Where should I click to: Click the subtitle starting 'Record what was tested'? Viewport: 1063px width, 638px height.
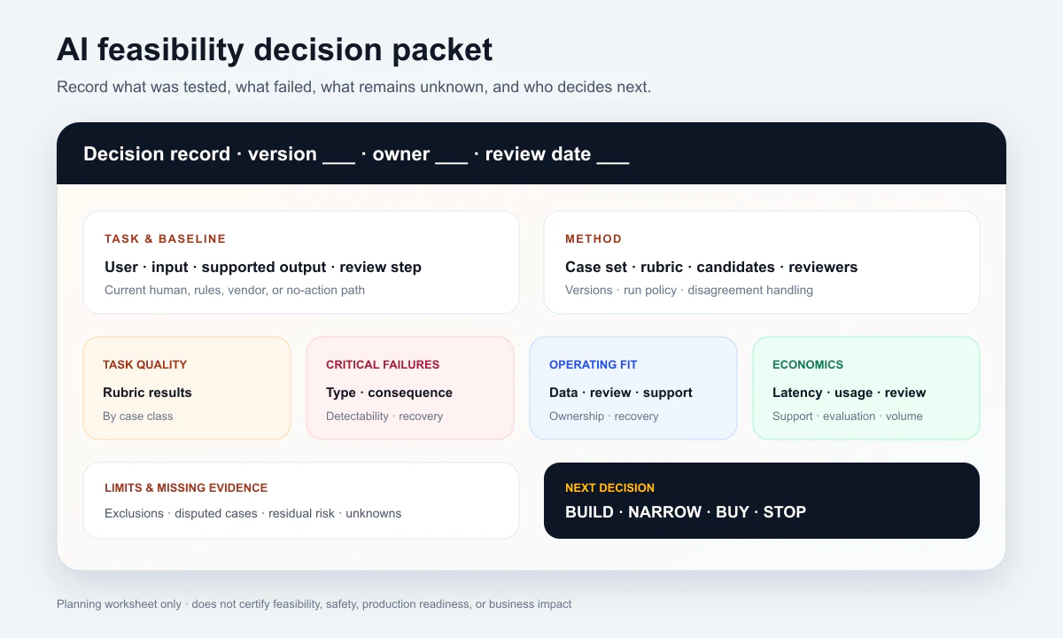353,87
